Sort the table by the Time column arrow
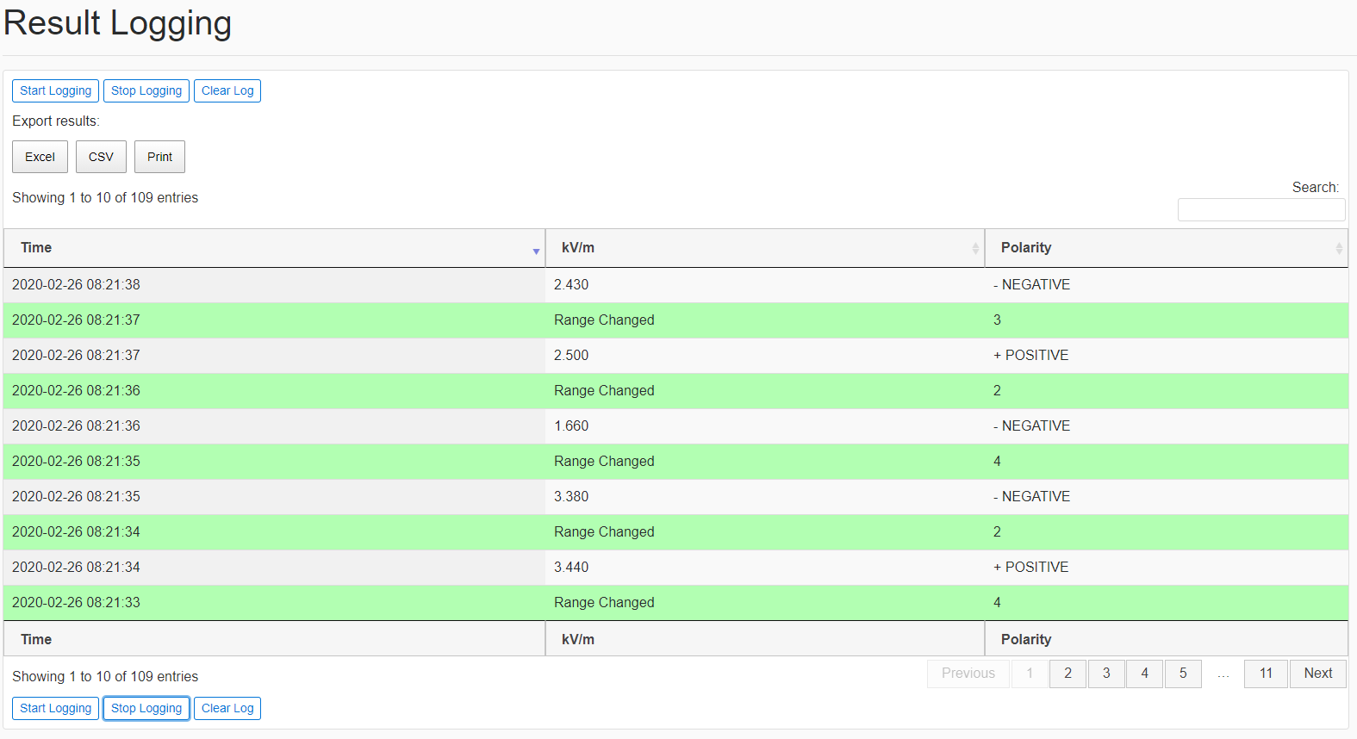The height and width of the screenshot is (739, 1357). pos(536,251)
